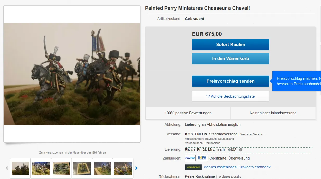
Task: Click the PayPal payment icon
Action: [x=190, y=158]
